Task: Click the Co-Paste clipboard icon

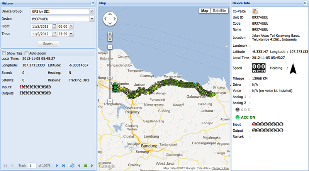Action: coord(255,11)
